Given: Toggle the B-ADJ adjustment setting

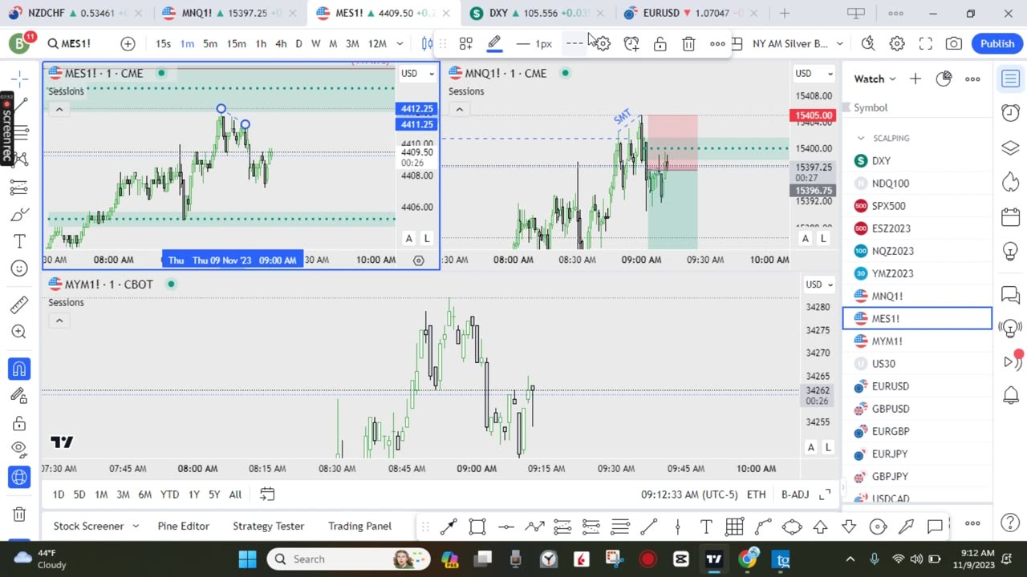Looking at the screenshot, I should tap(794, 494).
